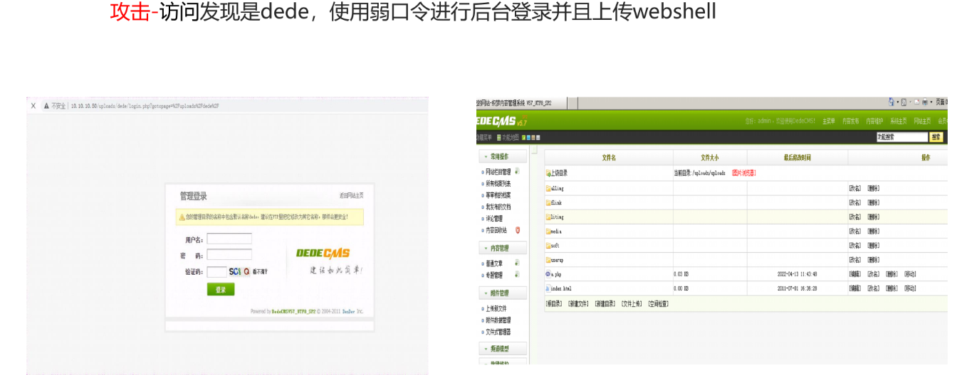
Task: Click the 上级目录 parent directory icon
Action: [548, 173]
